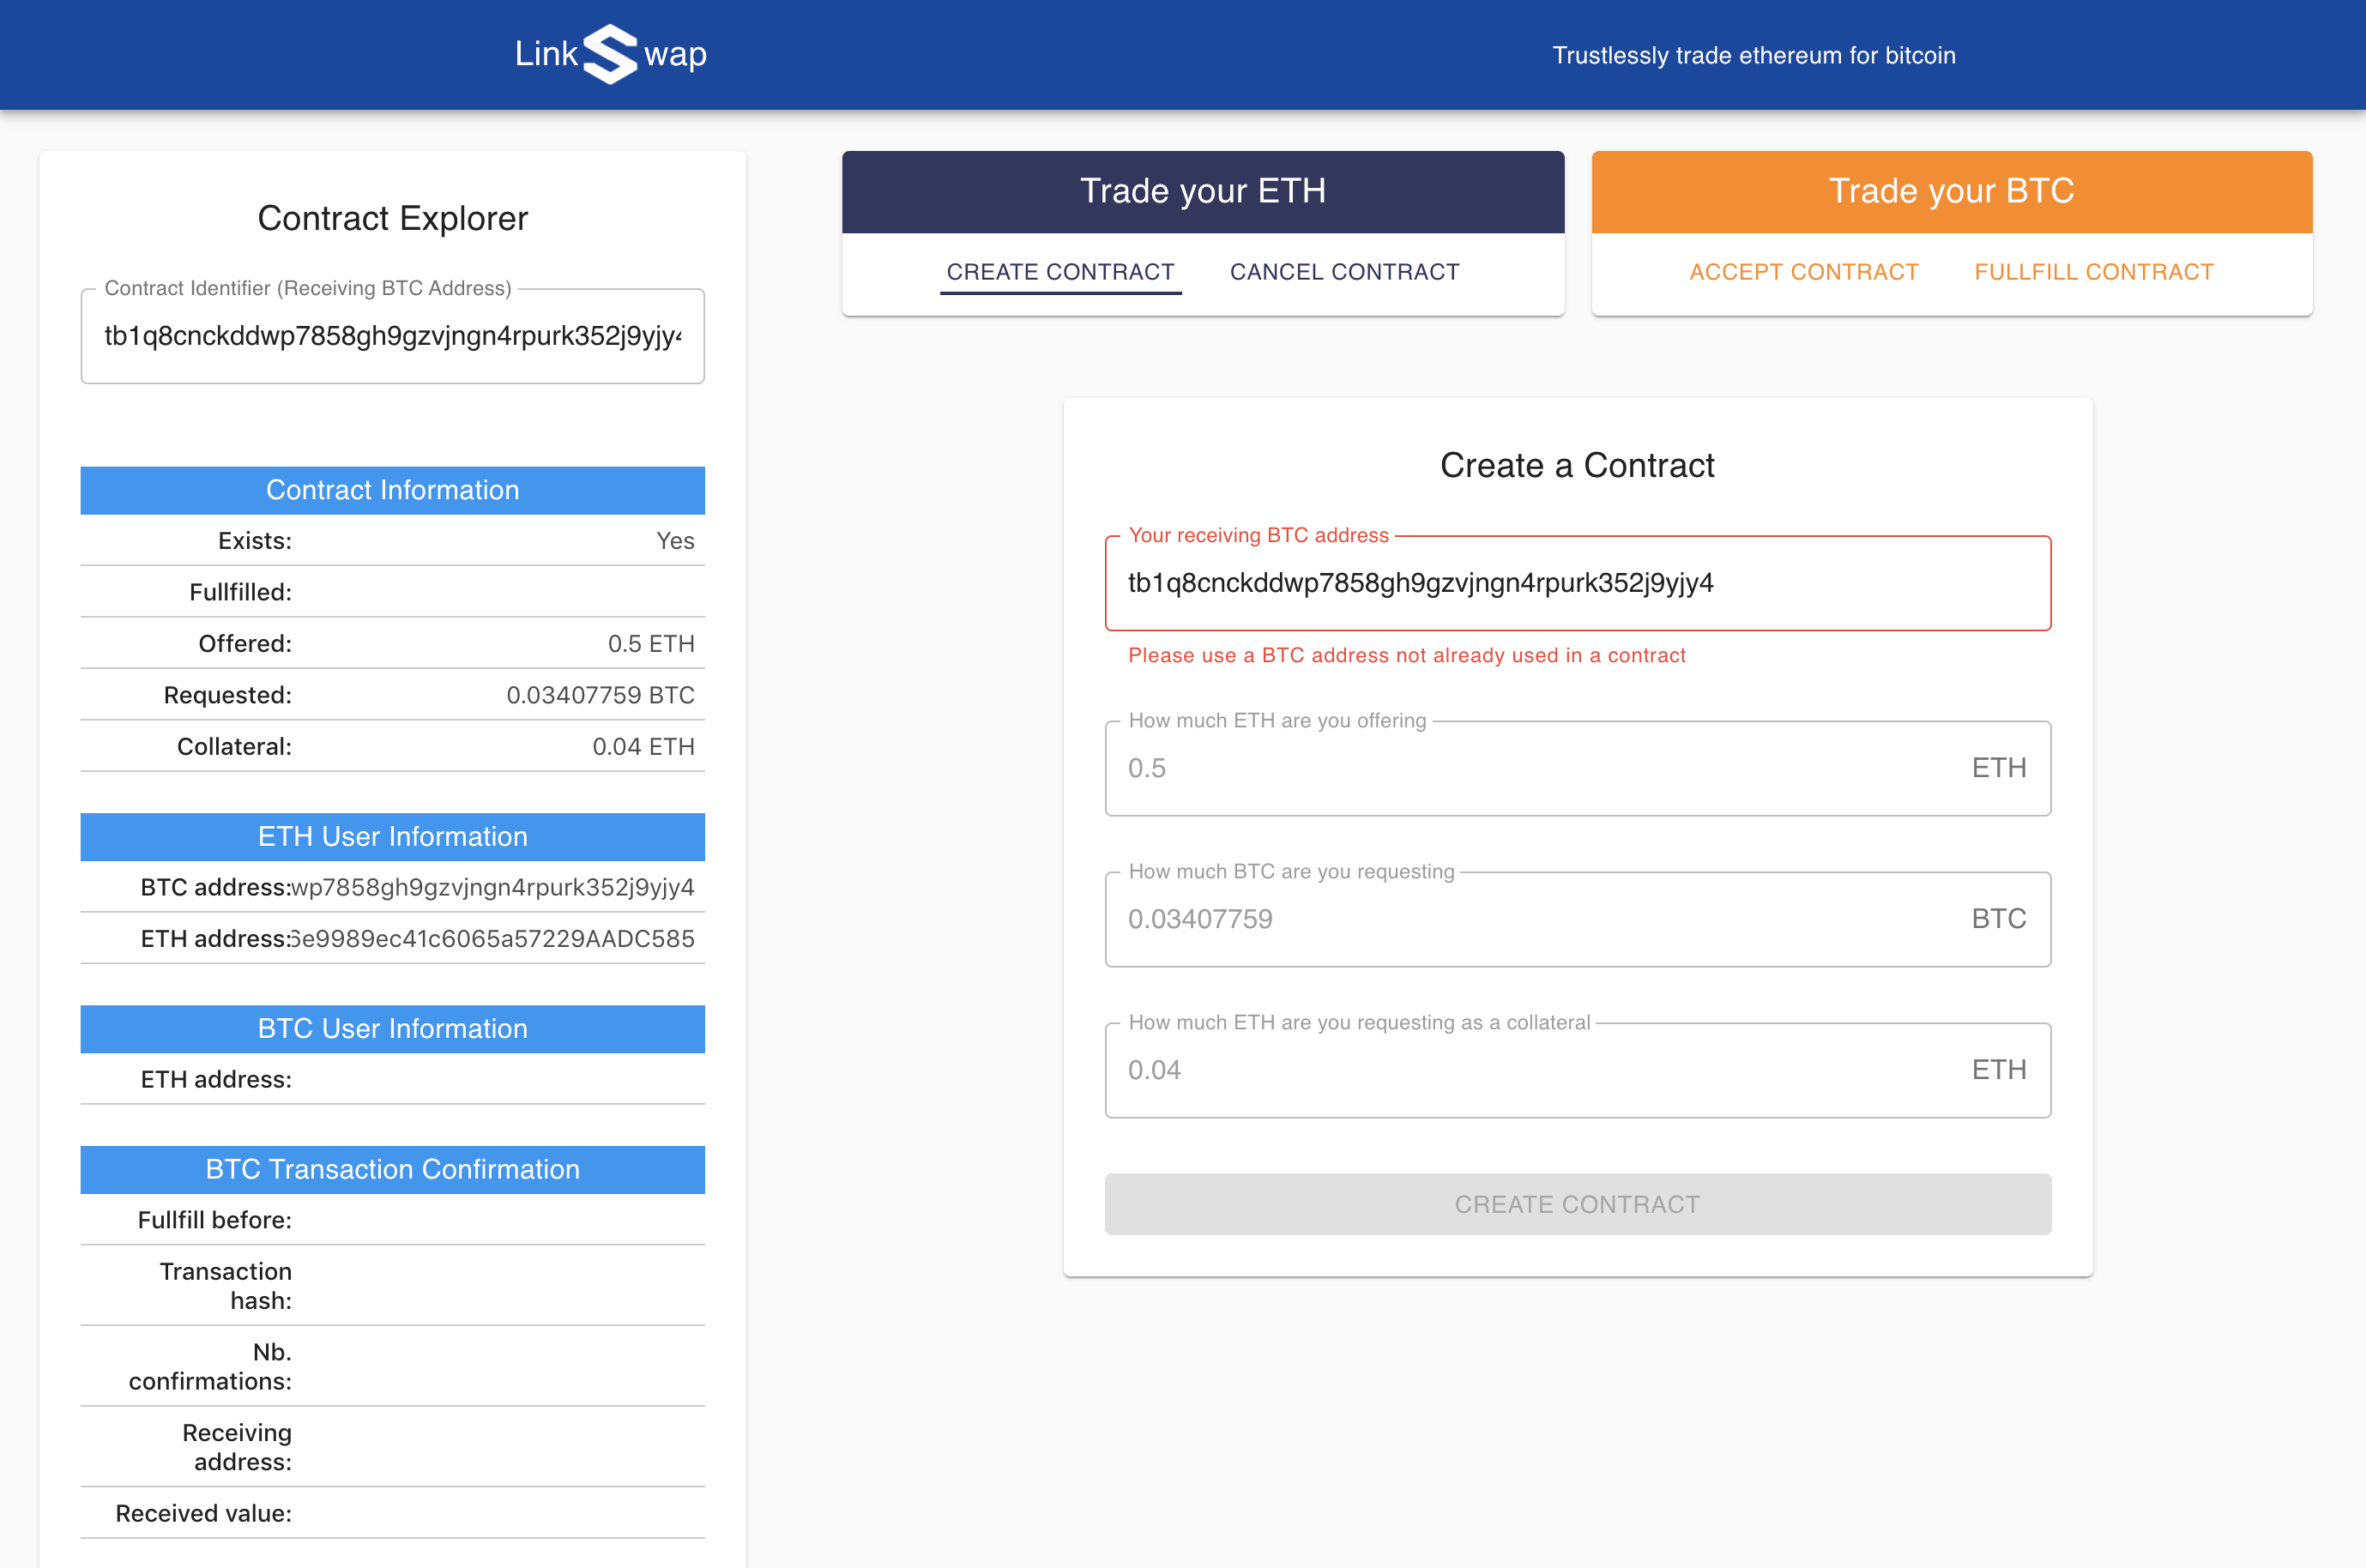Switch to the Create Contract tab
2366x1568 pixels.
(1060, 272)
